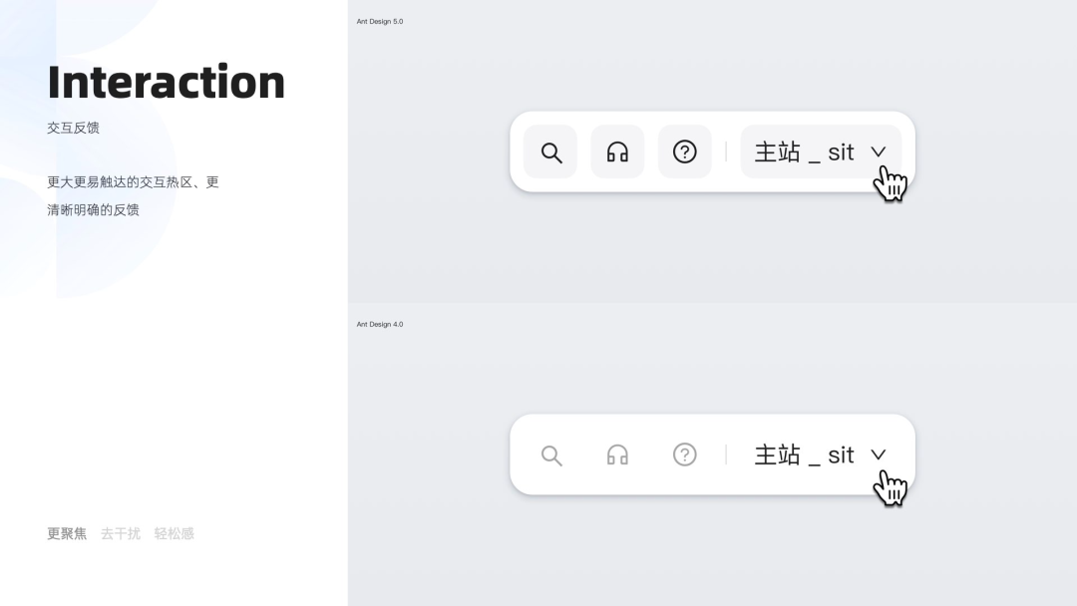Open the 主站 _ sit selector in upper bar
1077x606 pixels.
tap(804, 151)
